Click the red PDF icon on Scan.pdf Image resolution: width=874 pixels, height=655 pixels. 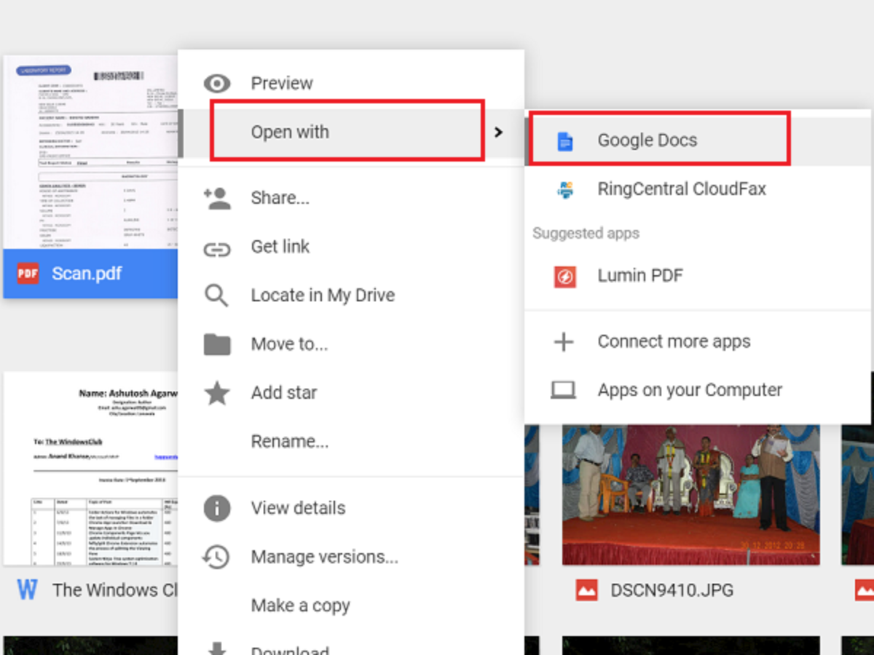[x=28, y=274]
